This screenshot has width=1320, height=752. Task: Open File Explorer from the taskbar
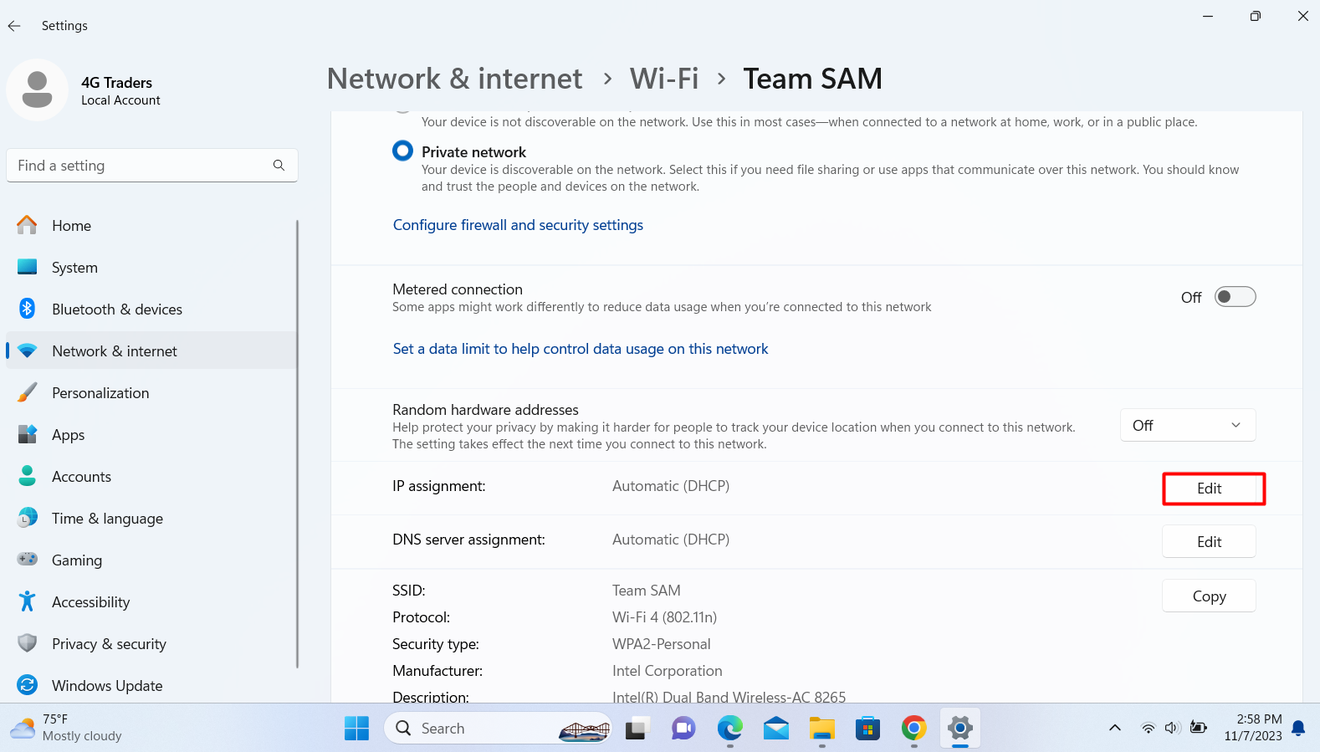[x=821, y=729]
